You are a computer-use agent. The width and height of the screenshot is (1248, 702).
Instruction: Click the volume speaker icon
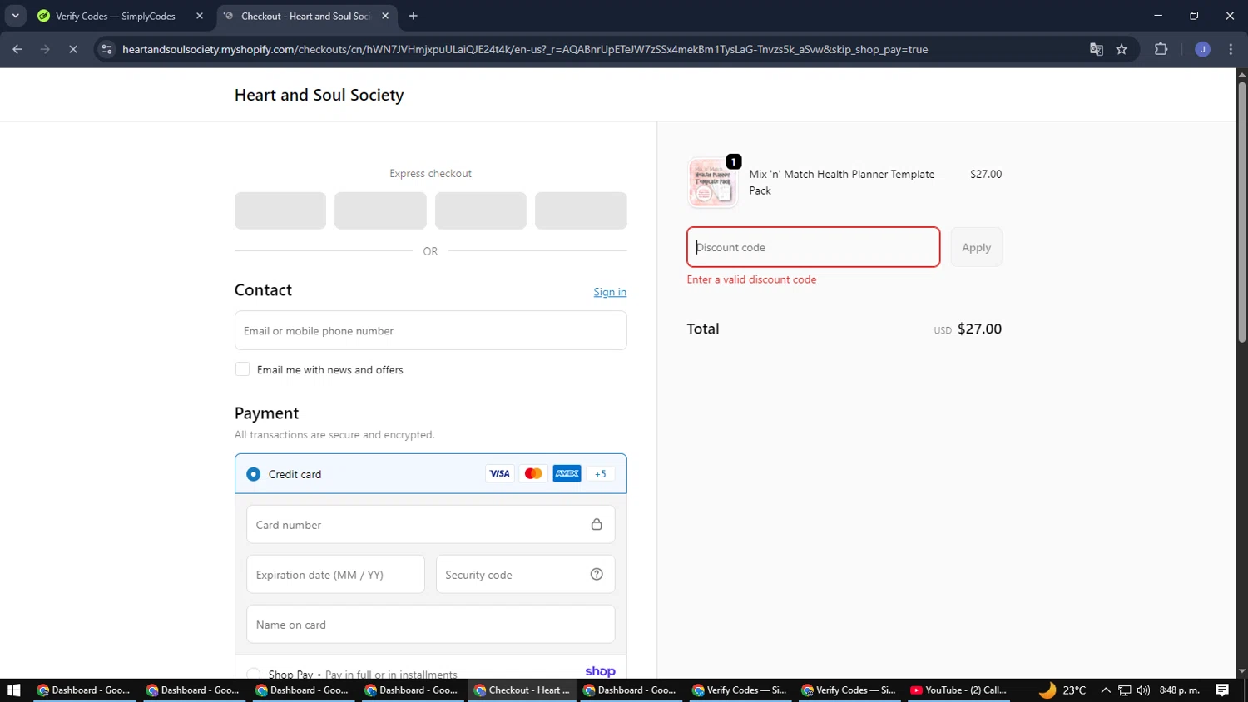1143,690
